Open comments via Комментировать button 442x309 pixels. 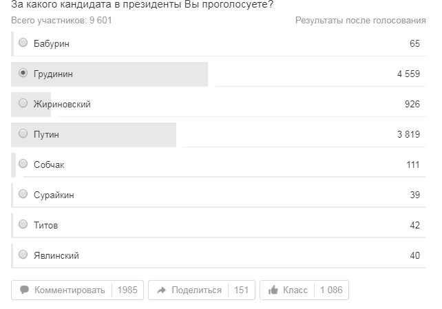[62, 290]
